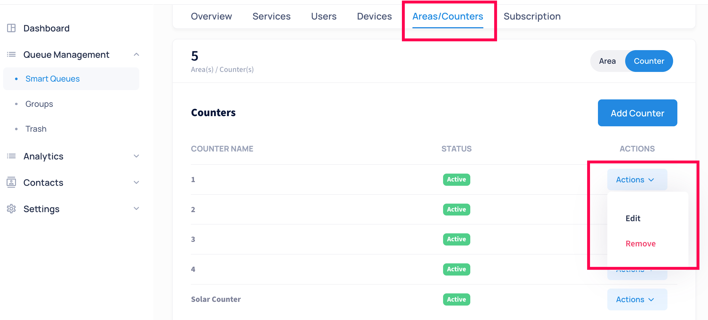This screenshot has height=320, width=708.
Task: Click the Settings gear icon
Action: 11,209
